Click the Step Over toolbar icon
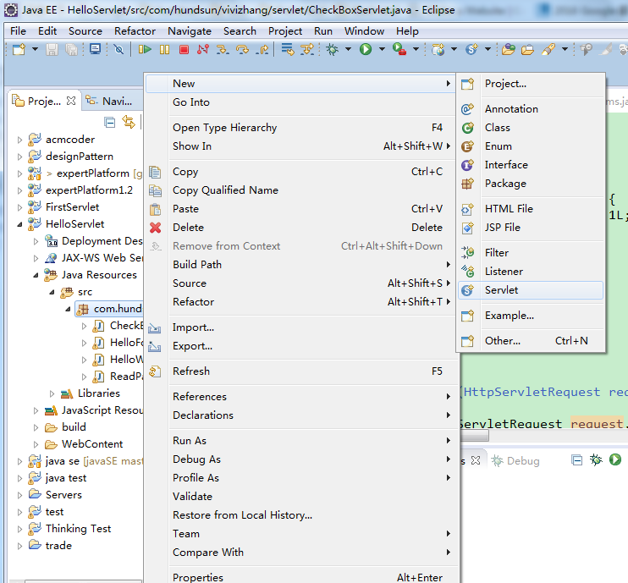Screen dimensions: 628x583 tap(242, 50)
